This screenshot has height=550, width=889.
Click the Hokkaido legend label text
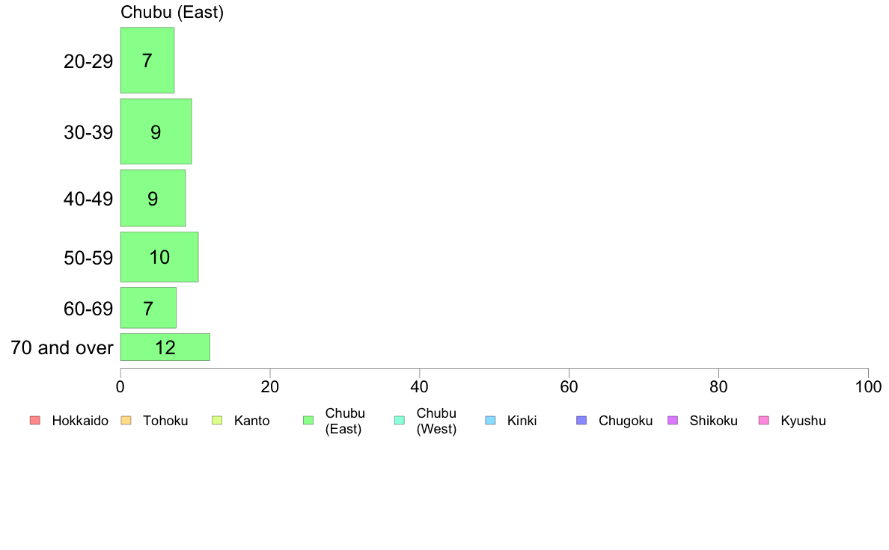click(80, 421)
